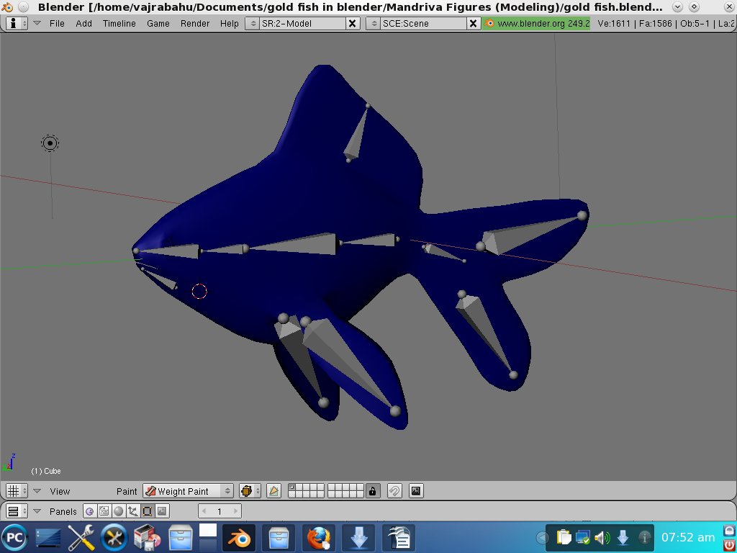Viewport: 737px width, 553px height.
Task: Open the Weight Paint mode dropdown
Action: (x=189, y=491)
